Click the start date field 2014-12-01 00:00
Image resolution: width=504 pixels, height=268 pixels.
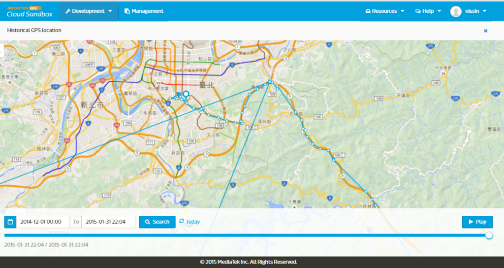coord(43,222)
